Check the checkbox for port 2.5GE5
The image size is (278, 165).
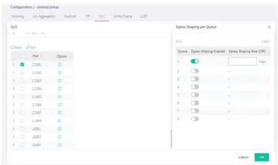coord(22,97)
